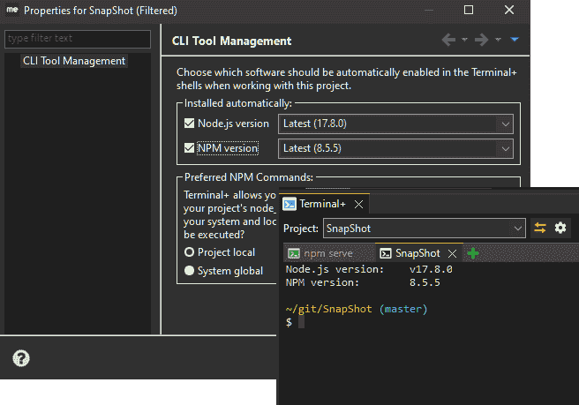The width and height of the screenshot is (579, 405).
Task: Click the Installed automatically group label
Action: pyautogui.click(x=238, y=103)
